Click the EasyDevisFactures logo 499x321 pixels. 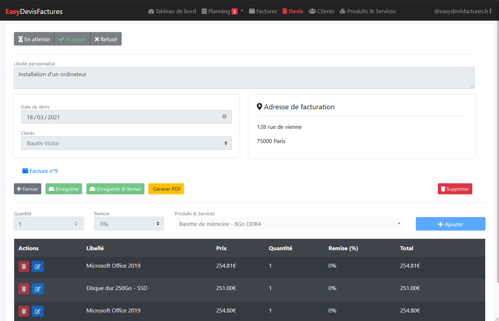(34, 11)
